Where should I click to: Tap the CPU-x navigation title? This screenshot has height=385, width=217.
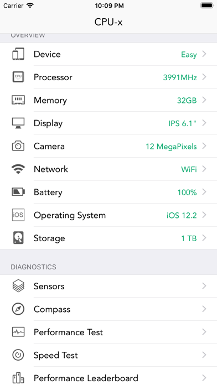click(x=108, y=22)
